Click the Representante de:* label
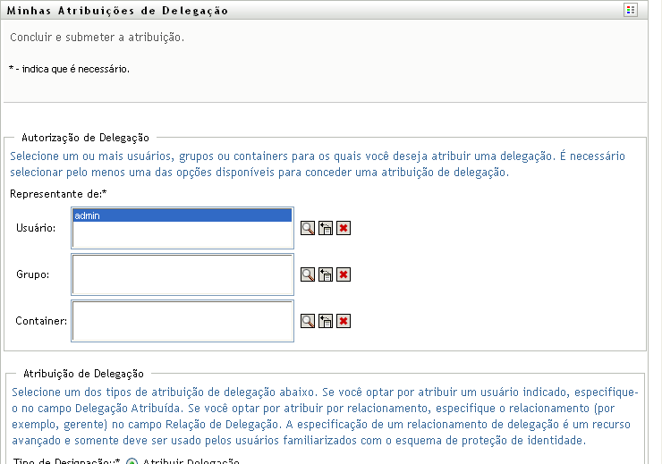 [58, 194]
